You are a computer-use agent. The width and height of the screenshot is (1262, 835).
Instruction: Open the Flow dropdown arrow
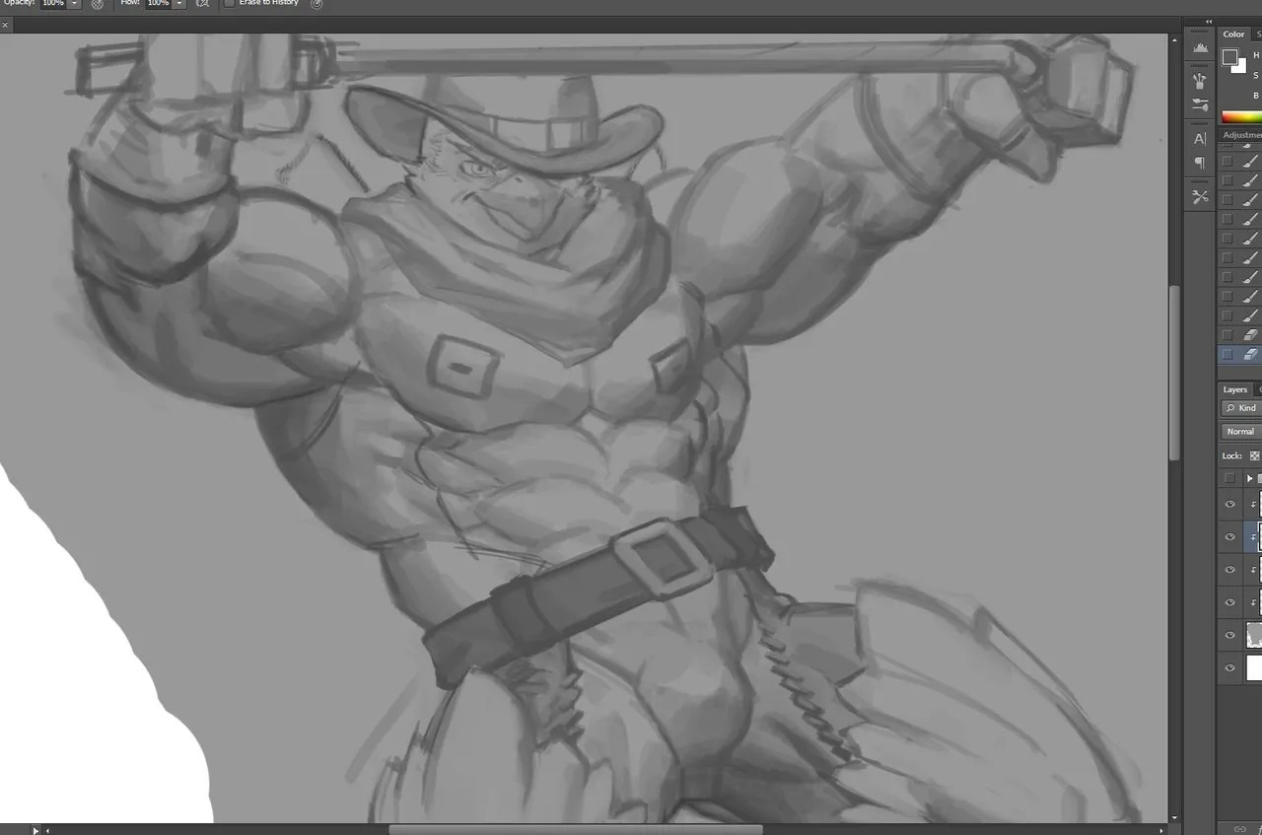(x=179, y=4)
